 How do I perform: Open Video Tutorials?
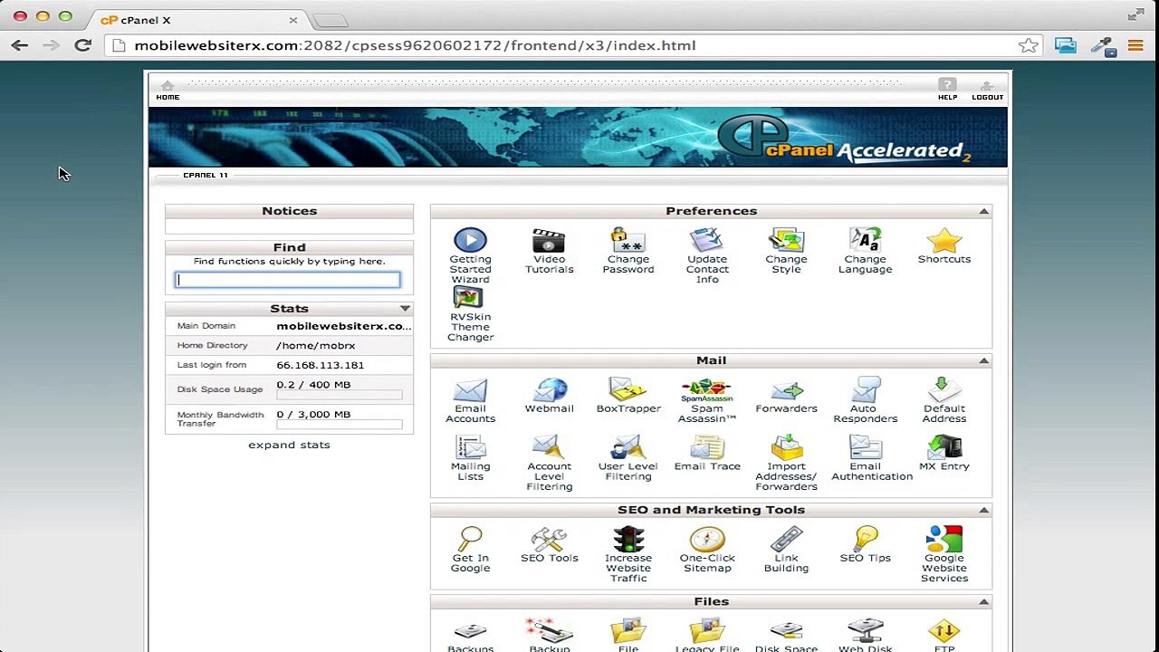pos(549,251)
